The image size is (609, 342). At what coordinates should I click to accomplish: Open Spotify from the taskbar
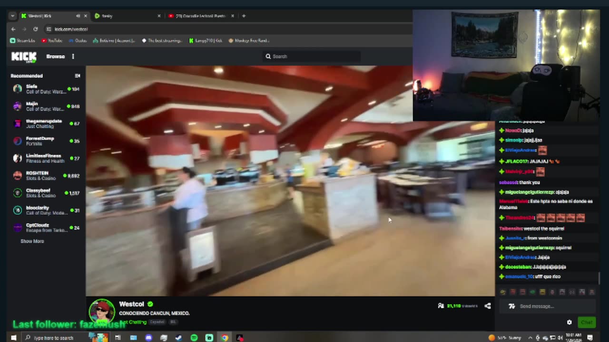click(194, 338)
